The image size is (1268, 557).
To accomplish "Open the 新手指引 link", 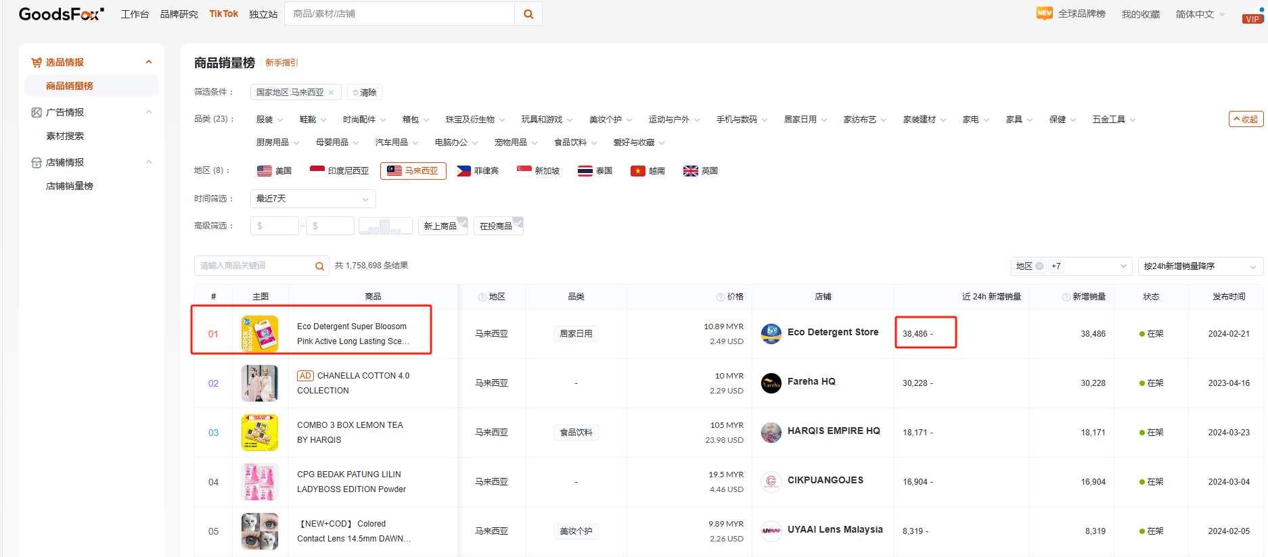I will tap(281, 63).
